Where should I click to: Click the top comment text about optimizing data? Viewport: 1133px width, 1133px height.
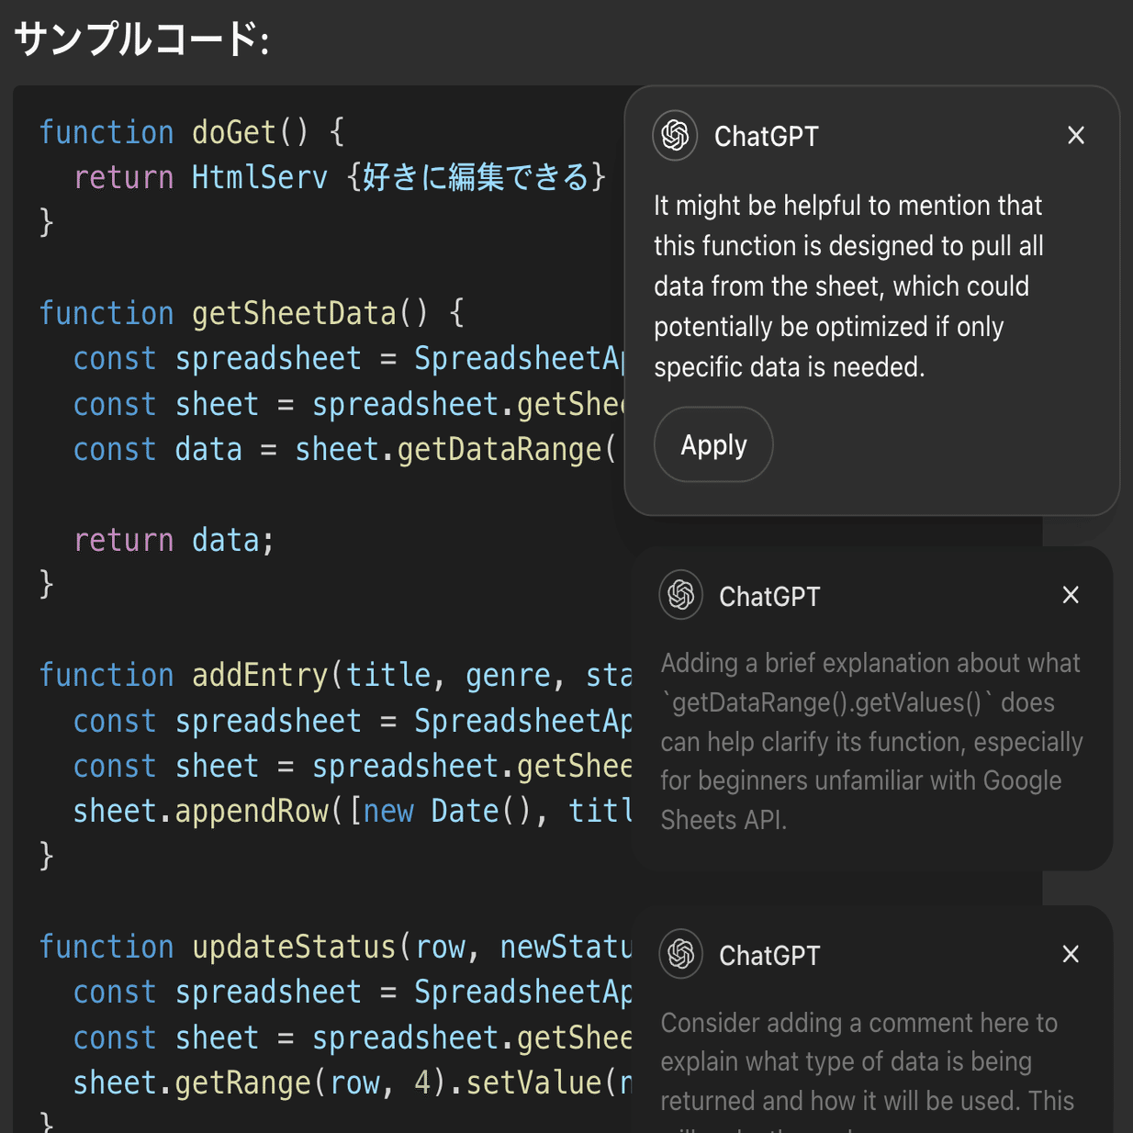point(848,286)
